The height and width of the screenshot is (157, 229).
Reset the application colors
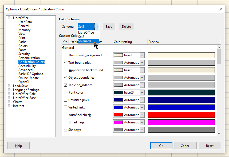click(x=210, y=146)
